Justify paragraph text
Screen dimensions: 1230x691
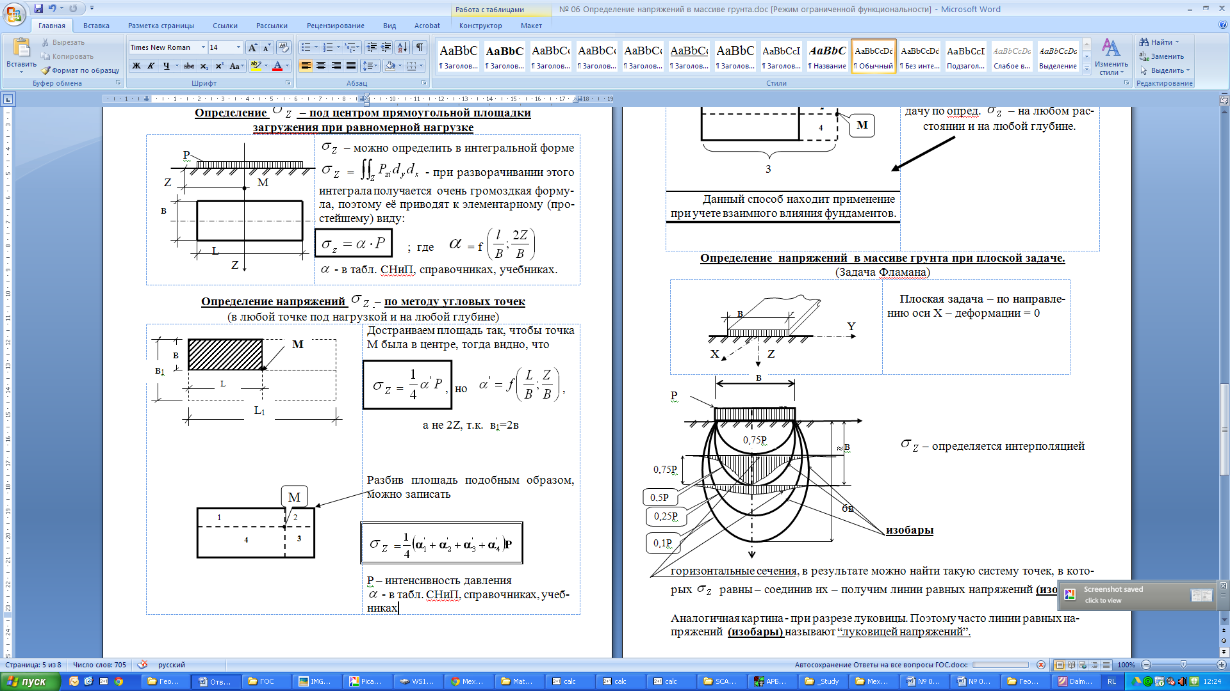click(351, 66)
